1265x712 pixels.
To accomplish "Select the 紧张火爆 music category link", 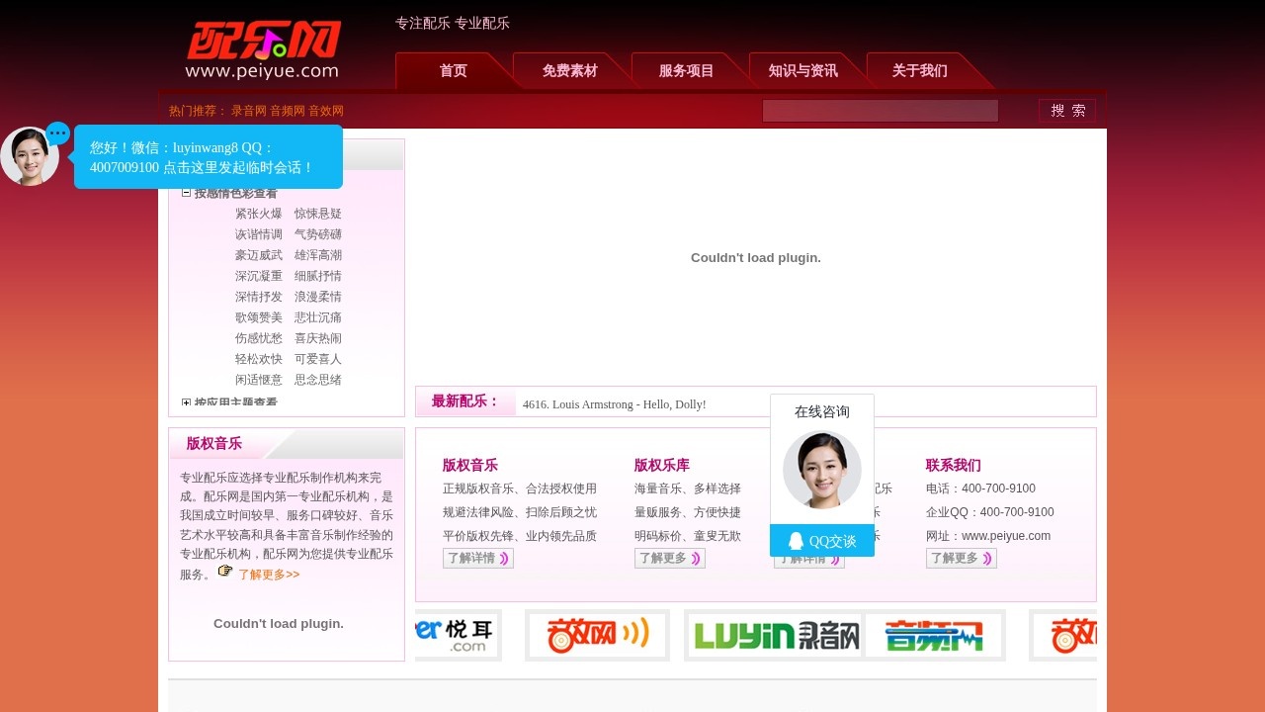I will 258,213.
